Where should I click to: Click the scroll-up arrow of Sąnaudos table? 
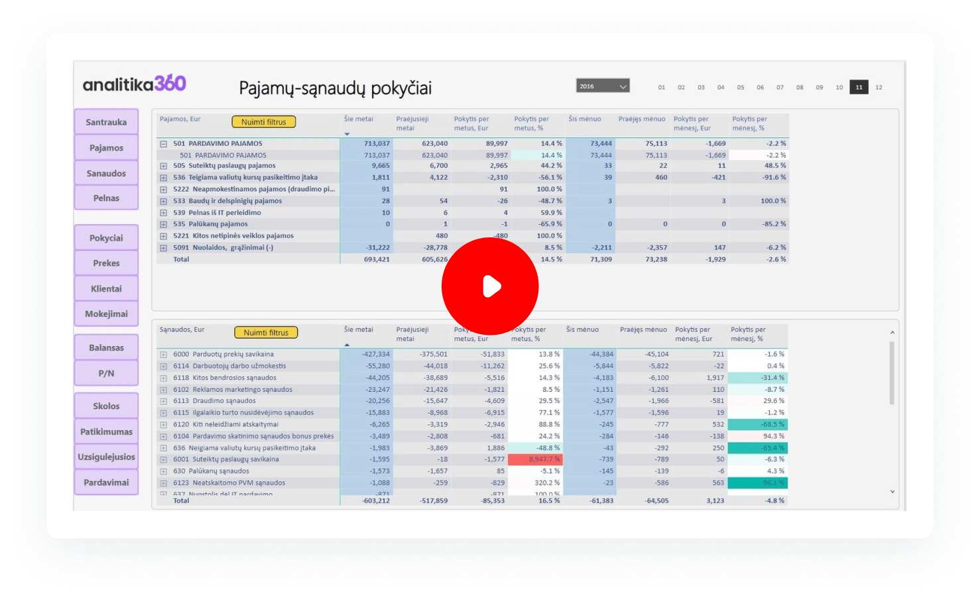(892, 332)
